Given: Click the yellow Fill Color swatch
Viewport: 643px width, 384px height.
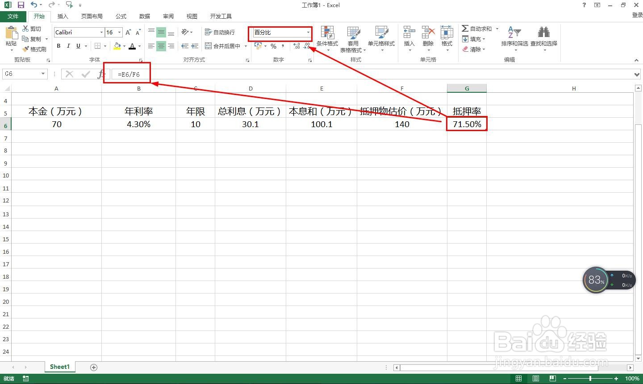Looking at the screenshot, I should pos(117,46).
